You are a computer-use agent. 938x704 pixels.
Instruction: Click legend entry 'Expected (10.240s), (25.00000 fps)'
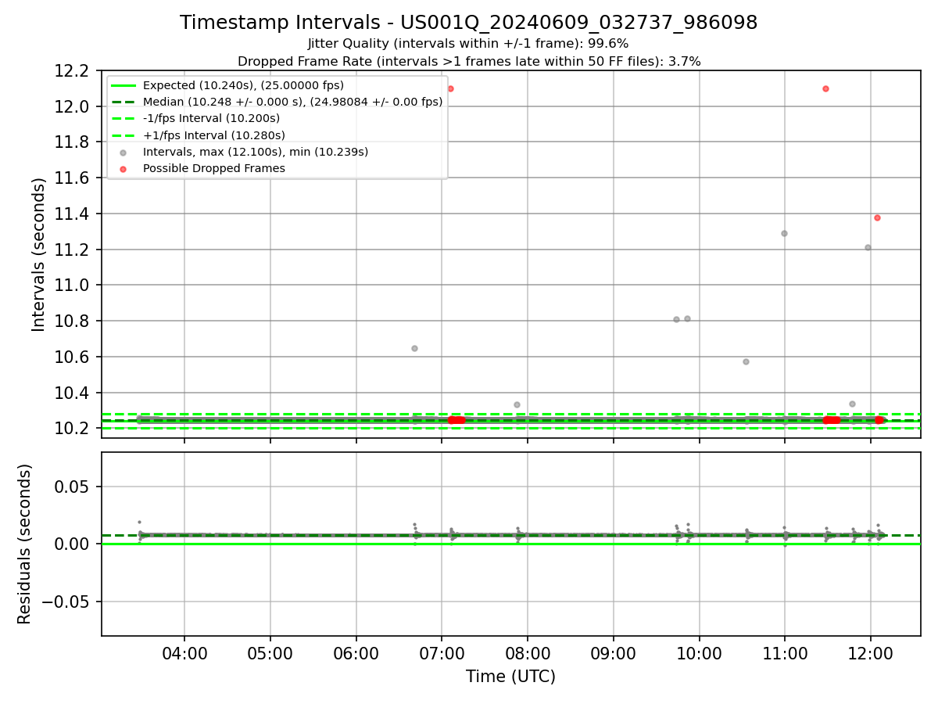(x=243, y=85)
